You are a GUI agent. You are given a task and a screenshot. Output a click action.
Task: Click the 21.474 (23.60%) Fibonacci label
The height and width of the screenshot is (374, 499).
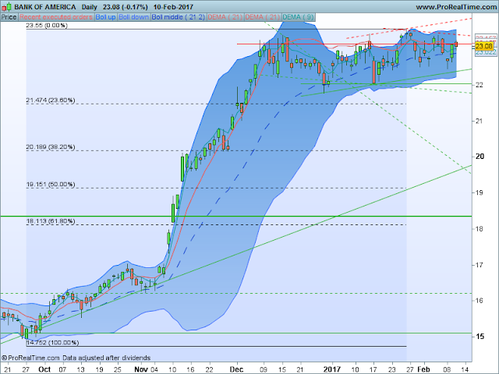click(x=51, y=101)
